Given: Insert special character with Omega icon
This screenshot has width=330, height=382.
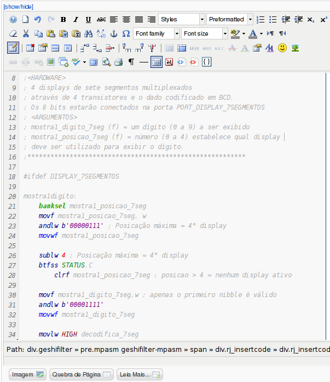Looking at the screenshot, I should pos(126,34).
